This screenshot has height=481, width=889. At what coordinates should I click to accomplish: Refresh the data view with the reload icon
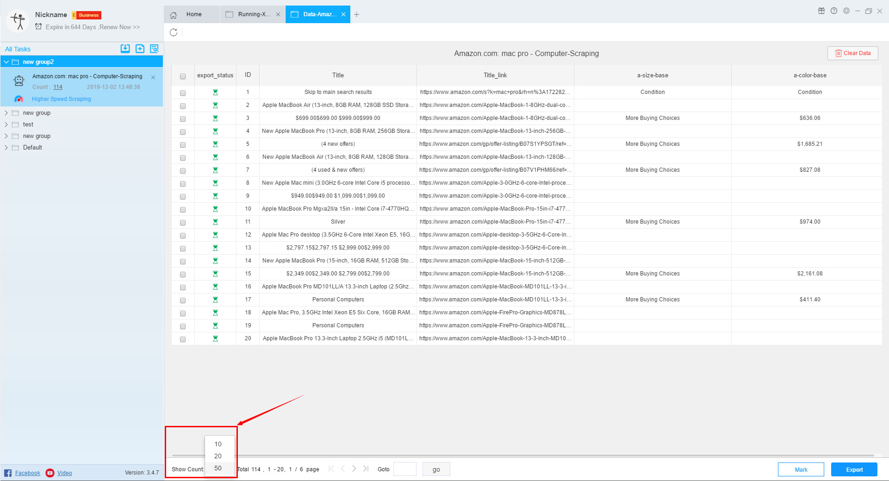click(x=174, y=32)
